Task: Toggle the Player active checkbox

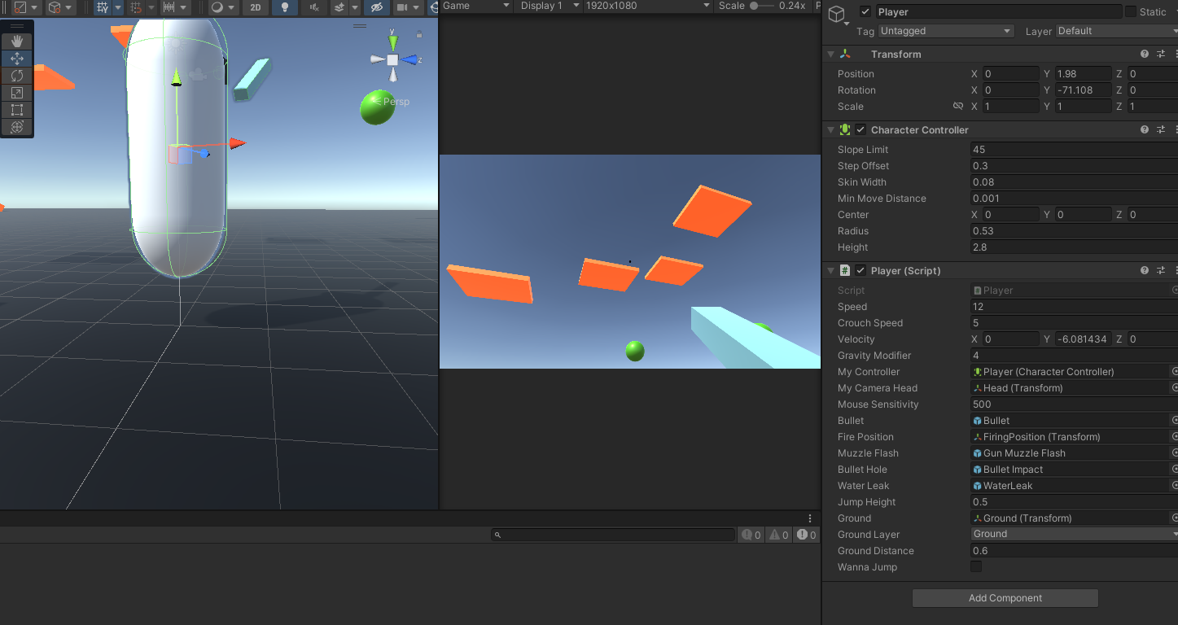Action: click(x=865, y=12)
